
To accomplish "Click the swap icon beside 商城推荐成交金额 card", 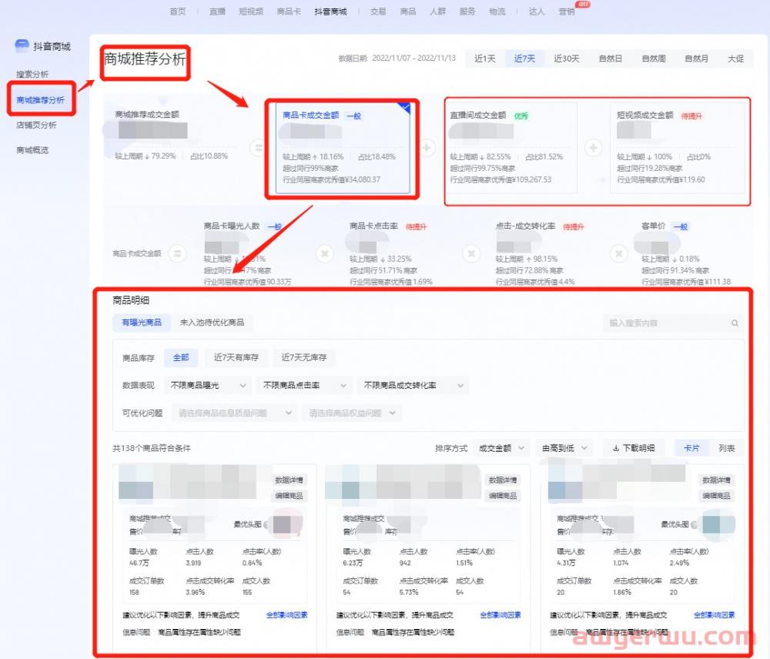I will coord(257,147).
